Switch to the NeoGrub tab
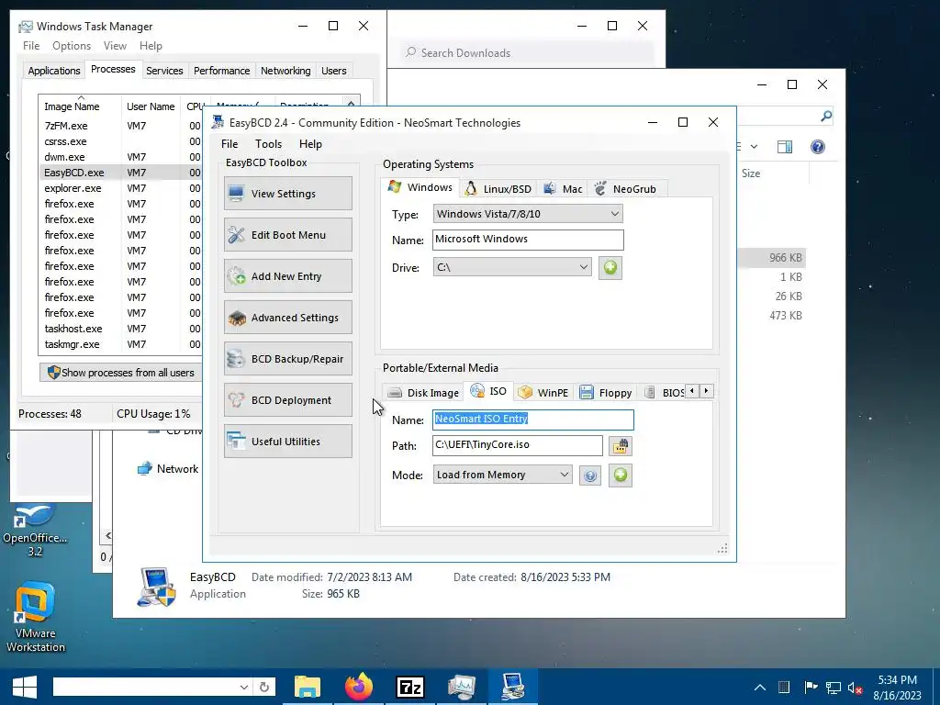 point(626,189)
